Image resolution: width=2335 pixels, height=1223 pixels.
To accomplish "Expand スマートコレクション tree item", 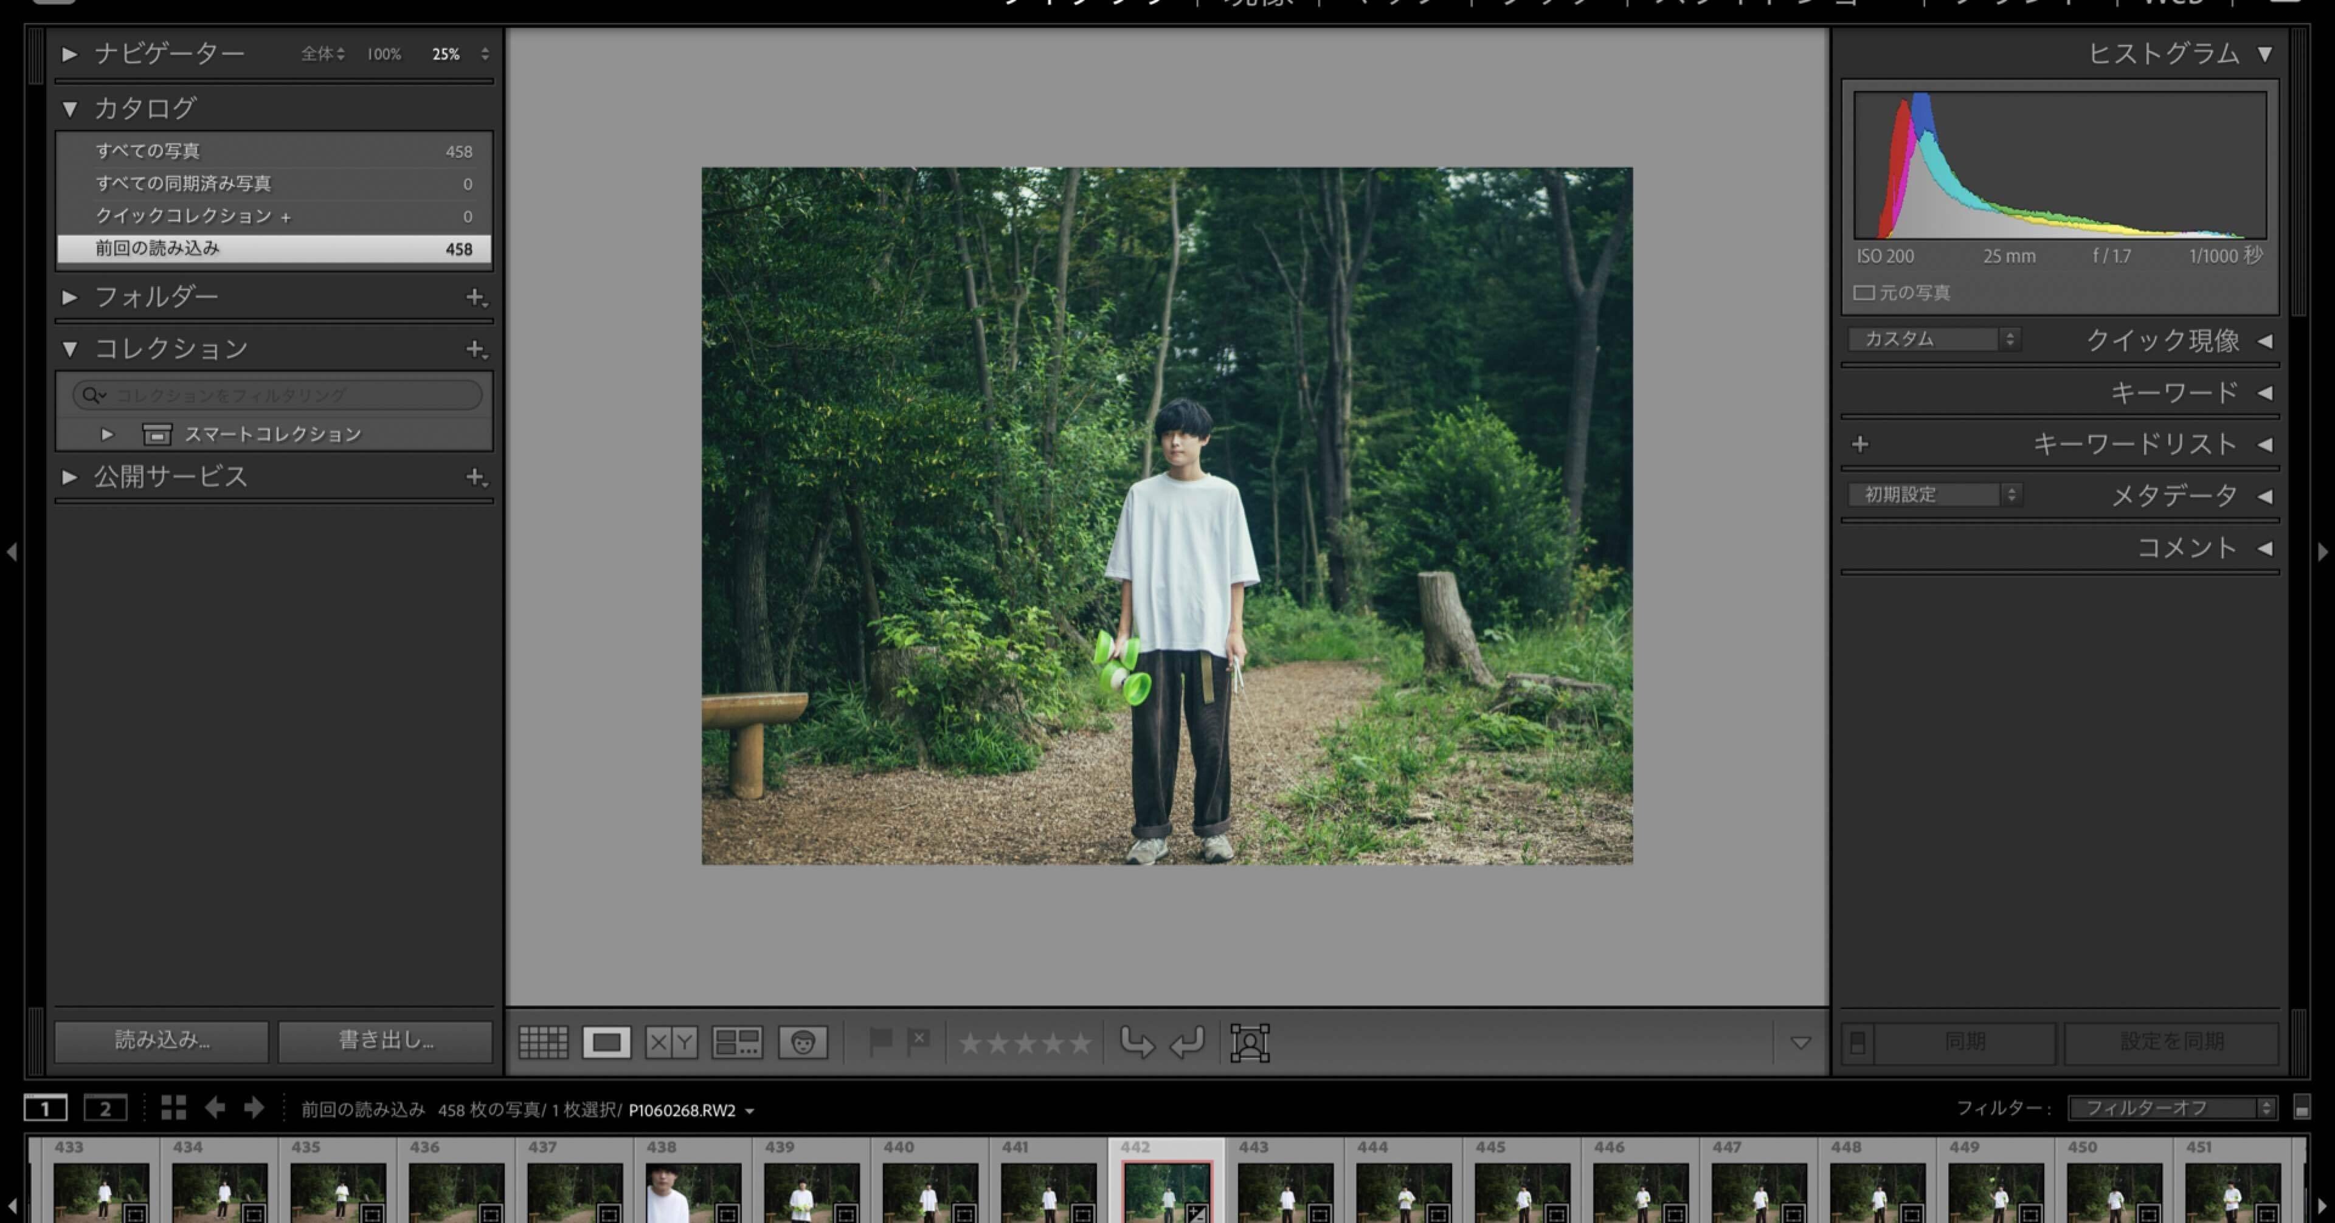I will click(107, 435).
